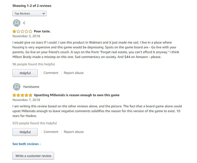Click 'Write a customer review' button
The height and width of the screenshot is (163, 197).
pyautogui.click(x=33, y=156)
